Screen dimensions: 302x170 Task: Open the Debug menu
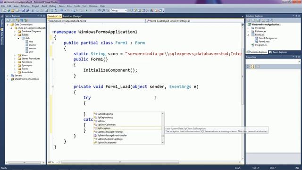(52, 6)
